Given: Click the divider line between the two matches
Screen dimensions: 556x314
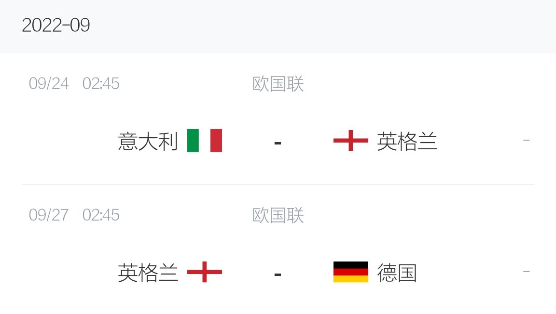Looking at the screenshot, I should coord(278,184).
